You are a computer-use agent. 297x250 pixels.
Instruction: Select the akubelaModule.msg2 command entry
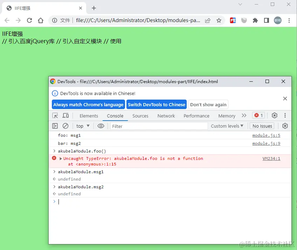click(81, 187)
